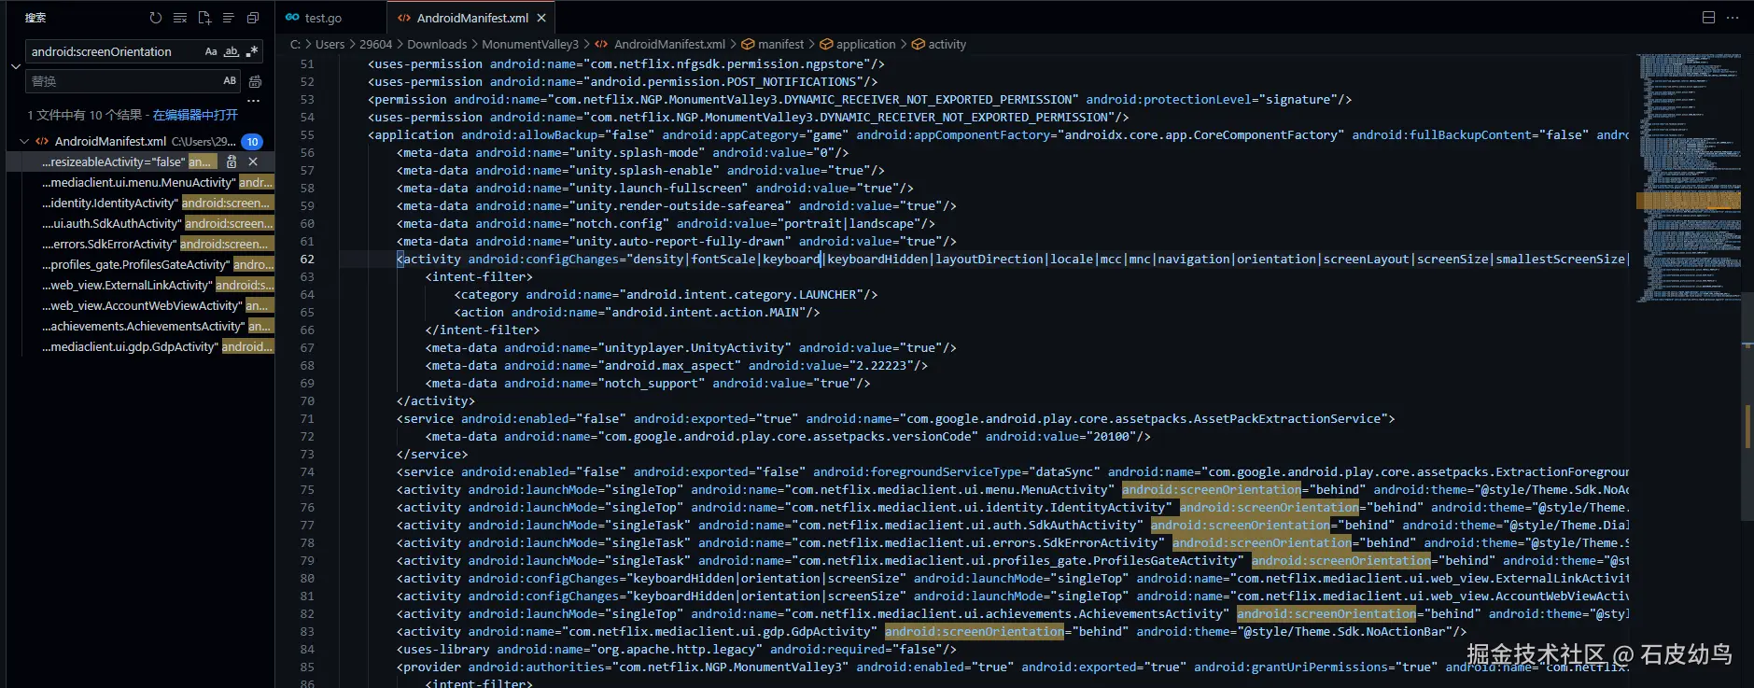The height and width of the screenshot is (688, 1754).
Task: Collapse the replace field chevron
Action: (x=16, y=66)
